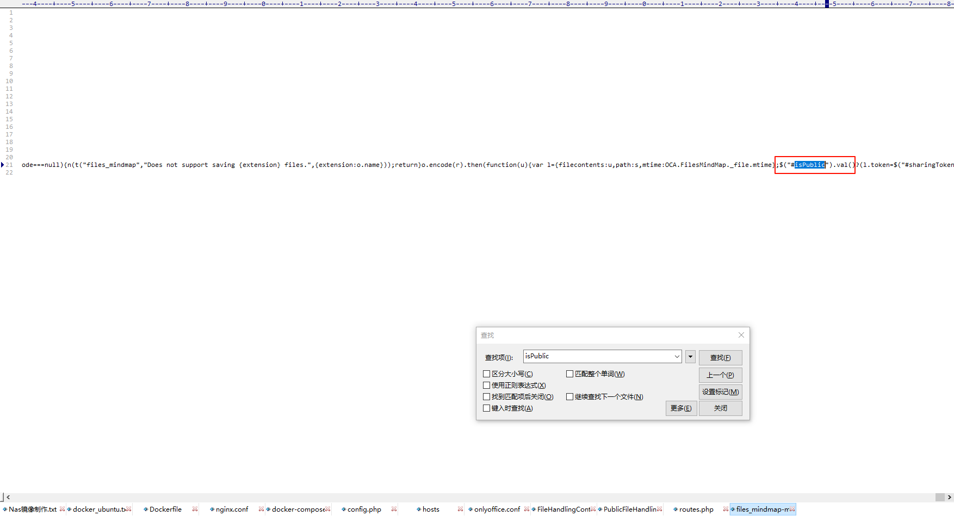
Task: Close the onlyoffice.conf tab with its X icon
Action: pos(527,509)
